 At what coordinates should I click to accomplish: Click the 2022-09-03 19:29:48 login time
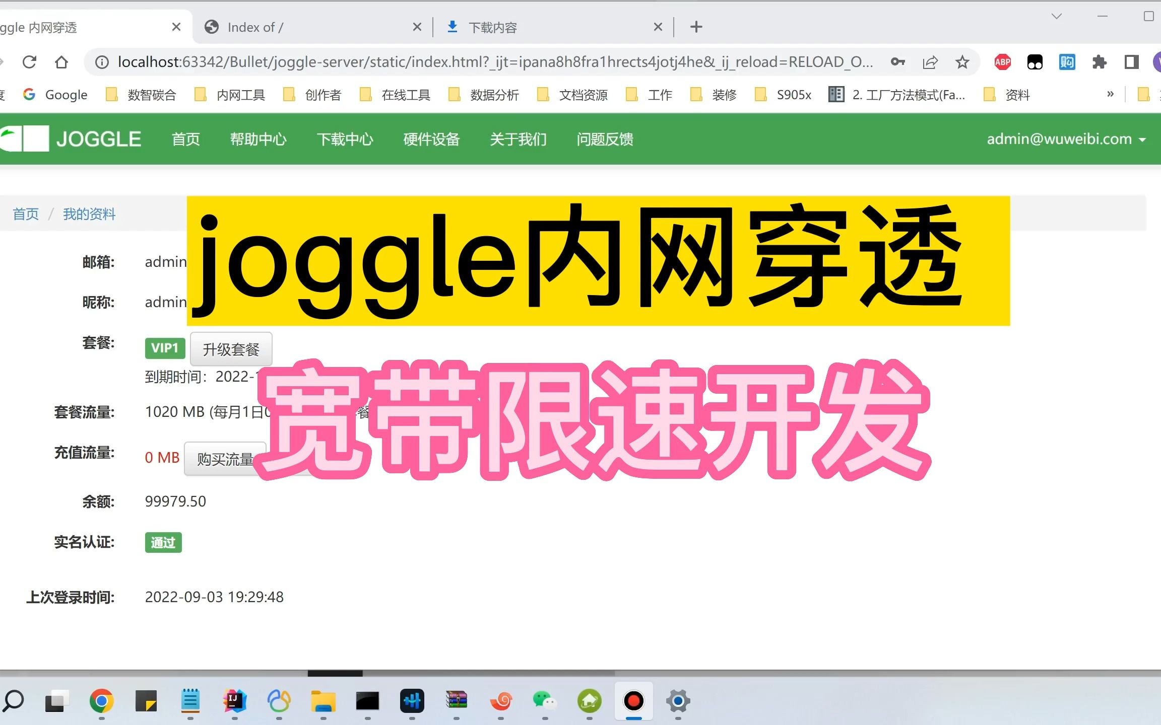coord(214,597)
